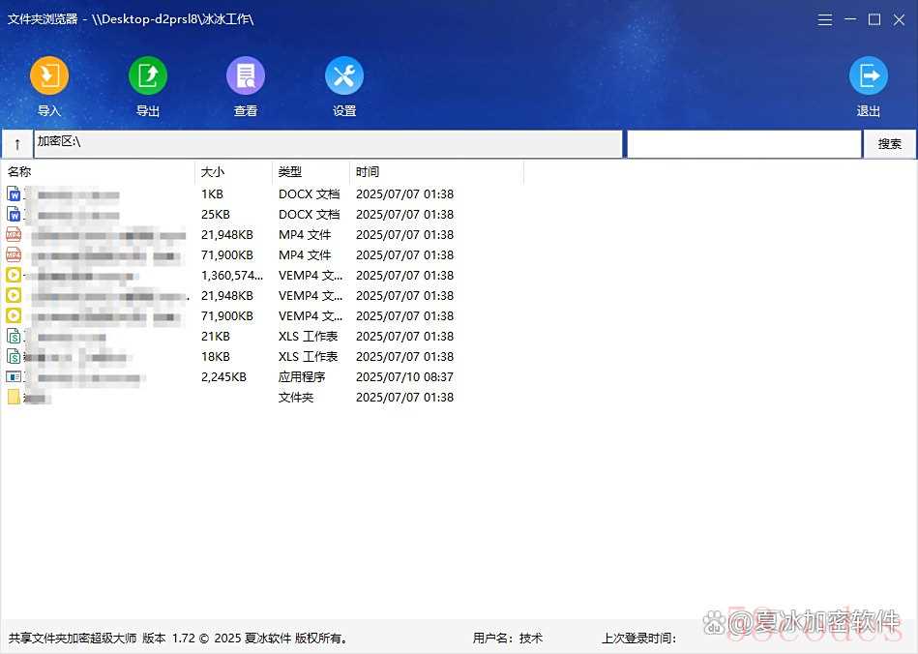Select the Word icon of the 1KB DOCX file

[x=14, y=193]
